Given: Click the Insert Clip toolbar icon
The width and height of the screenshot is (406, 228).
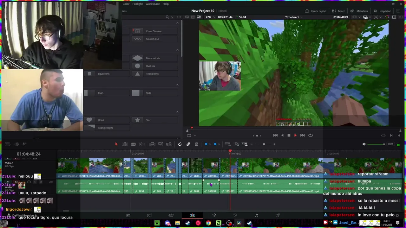Looking at the screenshot, I should click(152, 144).
